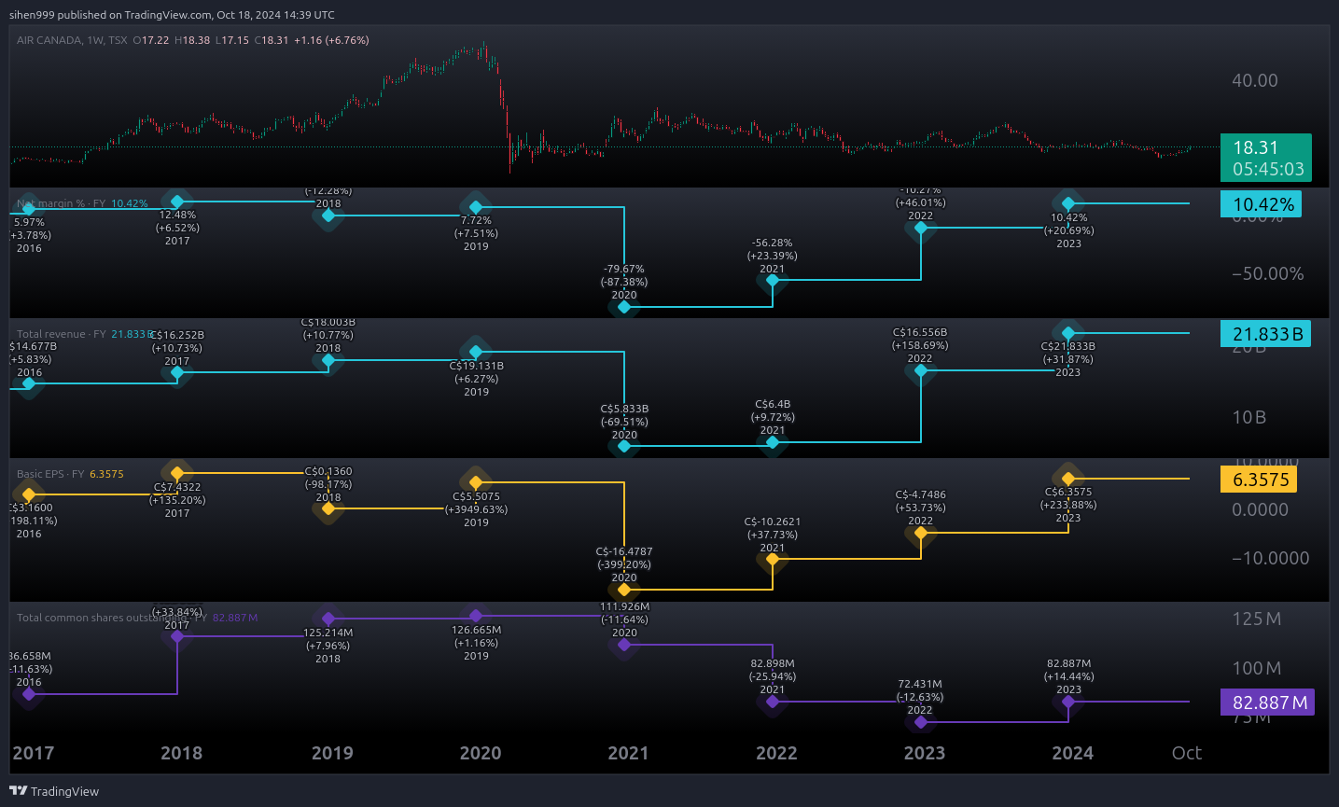
Task: Click the 2021 shares diamond at 82.898M
Action: click(773, 702)
